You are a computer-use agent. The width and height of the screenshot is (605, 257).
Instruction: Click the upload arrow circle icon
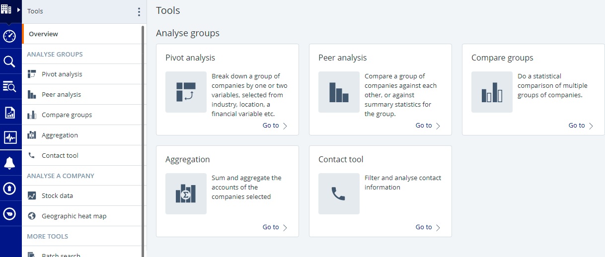[9, 189]
